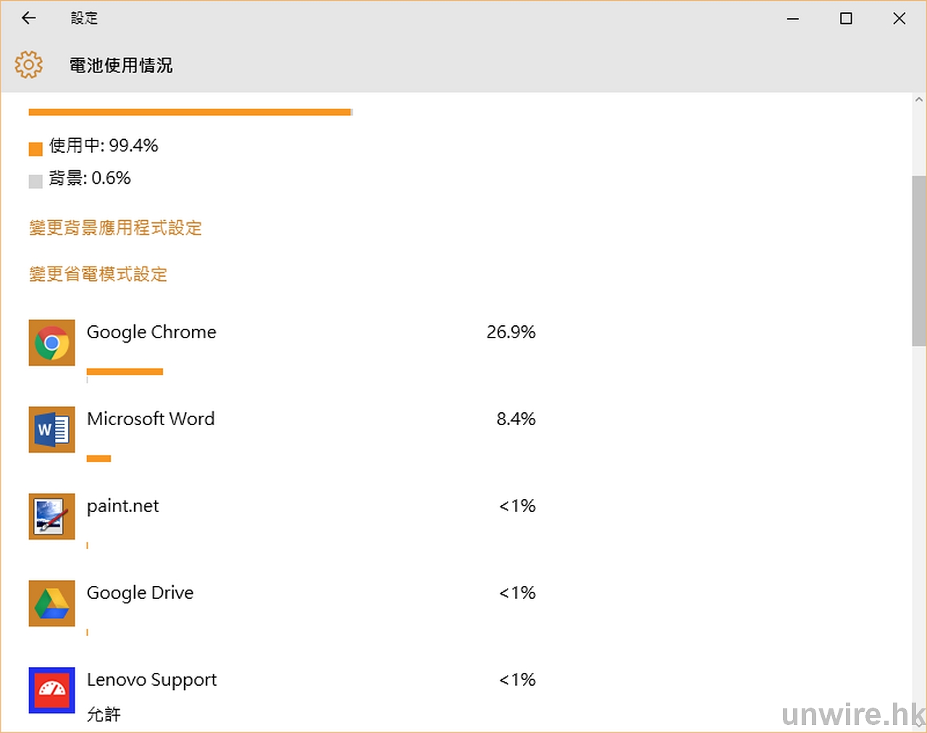Click the vertical scrollbar thumb
Viewport: 927px width, 733px height.
(919, 261)
